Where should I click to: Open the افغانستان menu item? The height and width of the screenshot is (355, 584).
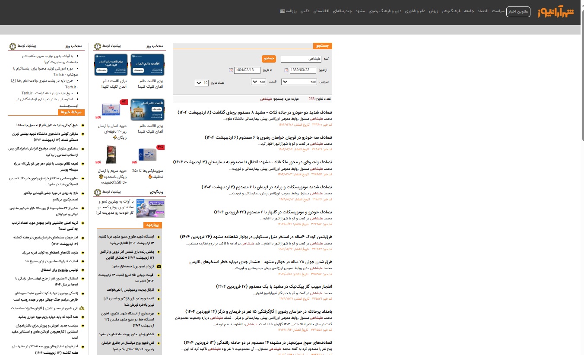coord(321,11)
